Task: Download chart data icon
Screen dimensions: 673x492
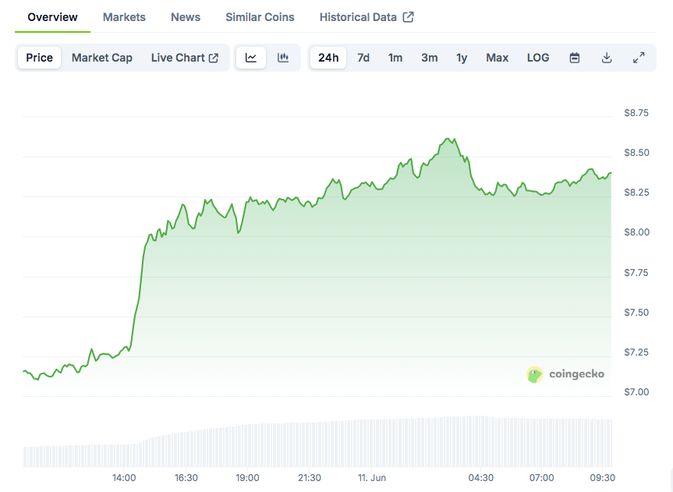Action: (x=607, y=58)
